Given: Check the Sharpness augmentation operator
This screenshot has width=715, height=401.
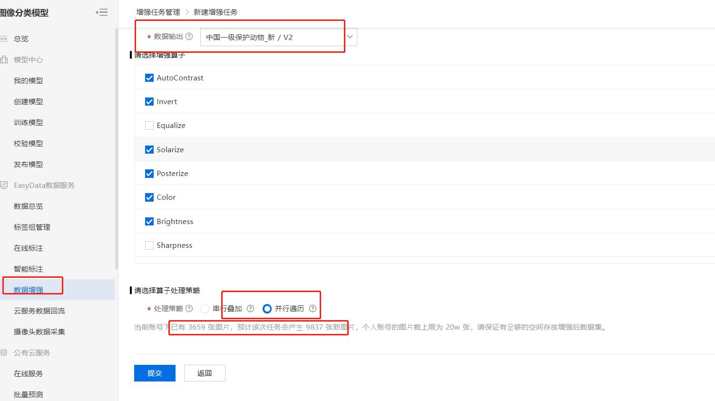Looking at the screenshot, I should pos(149,245).
